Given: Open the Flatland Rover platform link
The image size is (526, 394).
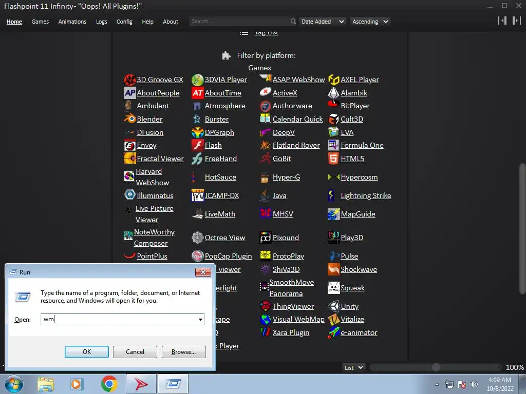Looking at the screenshot, I should (x=296, y=145).
